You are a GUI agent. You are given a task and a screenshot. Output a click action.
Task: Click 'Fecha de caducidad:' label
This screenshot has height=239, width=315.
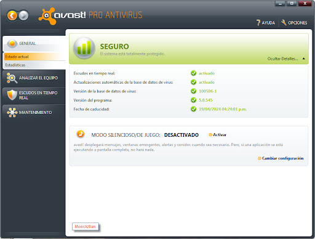[91, 109]
